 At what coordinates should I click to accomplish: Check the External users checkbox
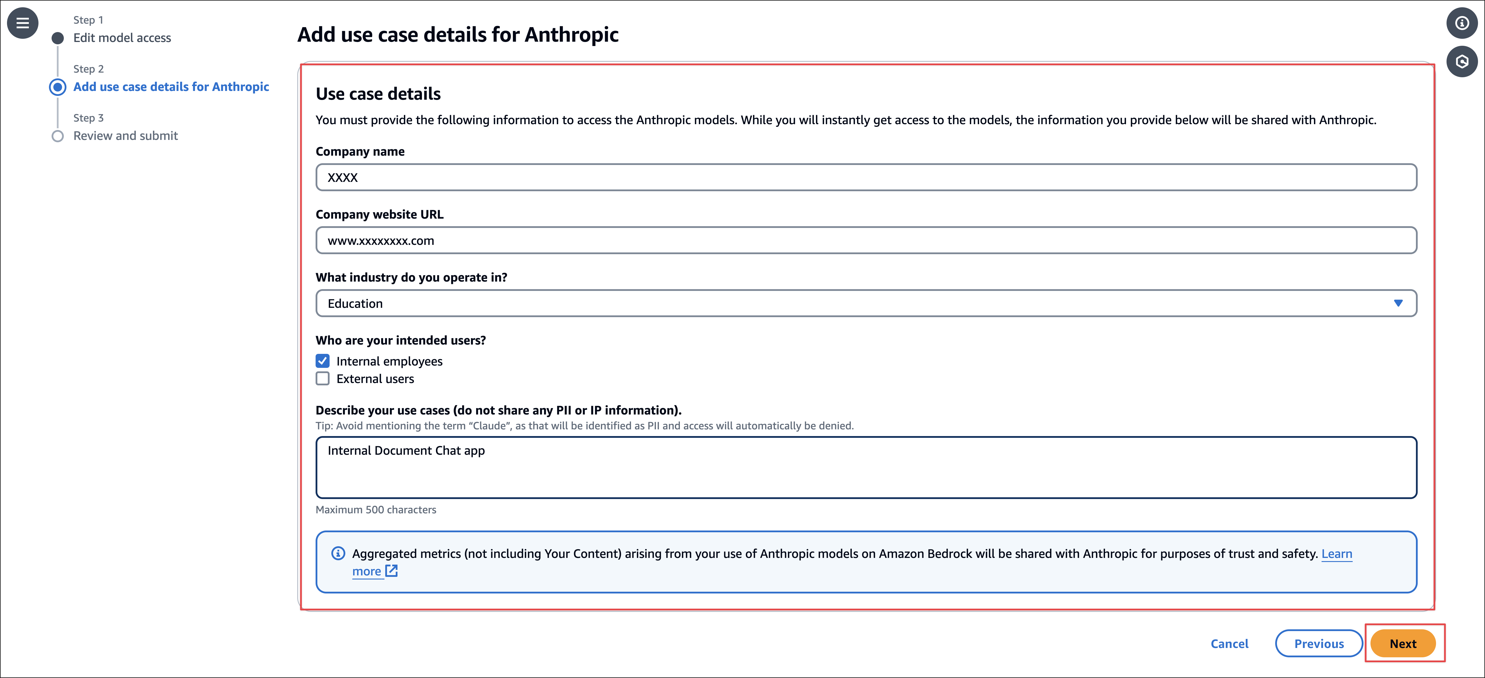pos(323,379)
